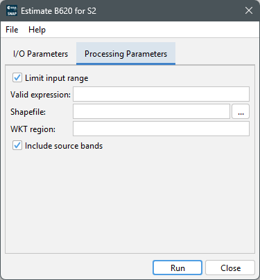This screenshot has height=280, width=260.
Task: Focus the Valid expression text field
Action: coord(161,94)
